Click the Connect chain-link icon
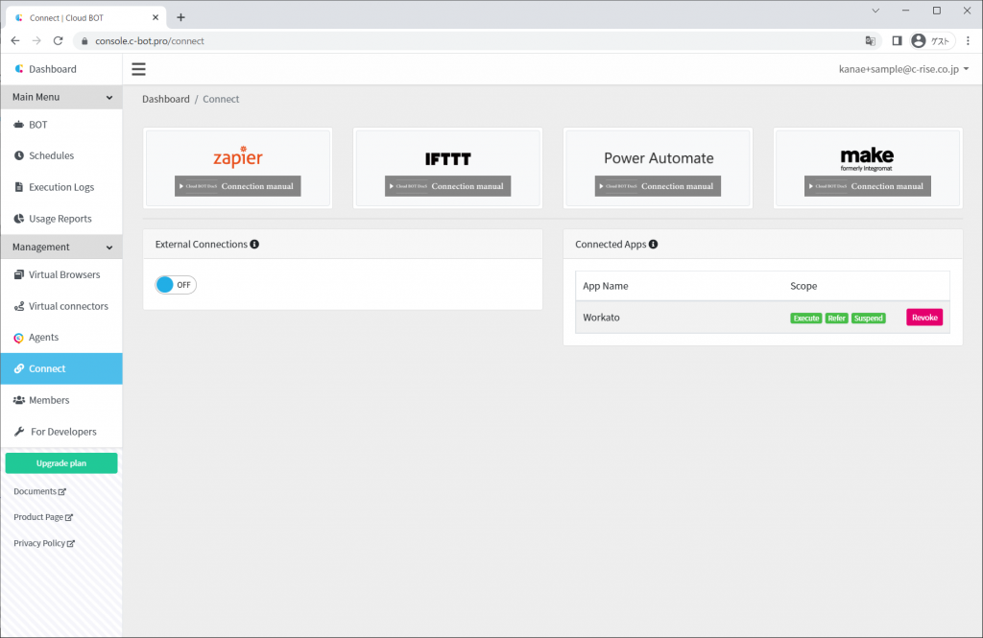This screenshot has height=638, width=983. tap(19, 368)
